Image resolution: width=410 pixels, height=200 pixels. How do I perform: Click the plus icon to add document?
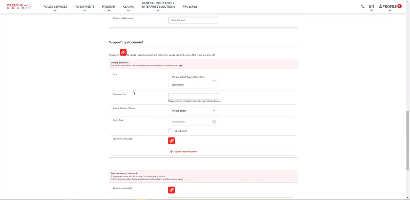pyautogui.click(x=171, y=152)
